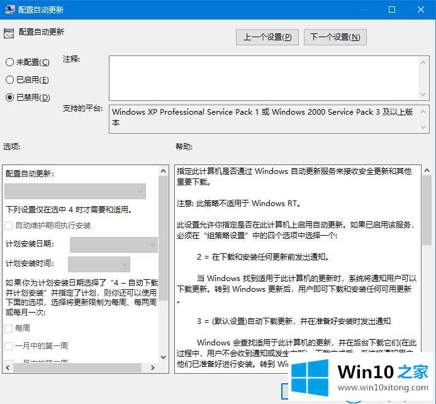
Task: Click the 下列设置仅在选中 4 时才需要和适用 text
Action: [x=69, y=209]
